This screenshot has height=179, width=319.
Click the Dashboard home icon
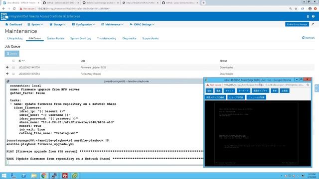[x=6, y=24]
